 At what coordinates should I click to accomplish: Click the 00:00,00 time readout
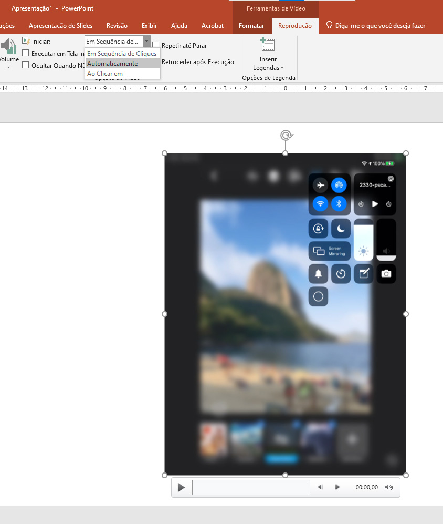[x=366, y=487]
